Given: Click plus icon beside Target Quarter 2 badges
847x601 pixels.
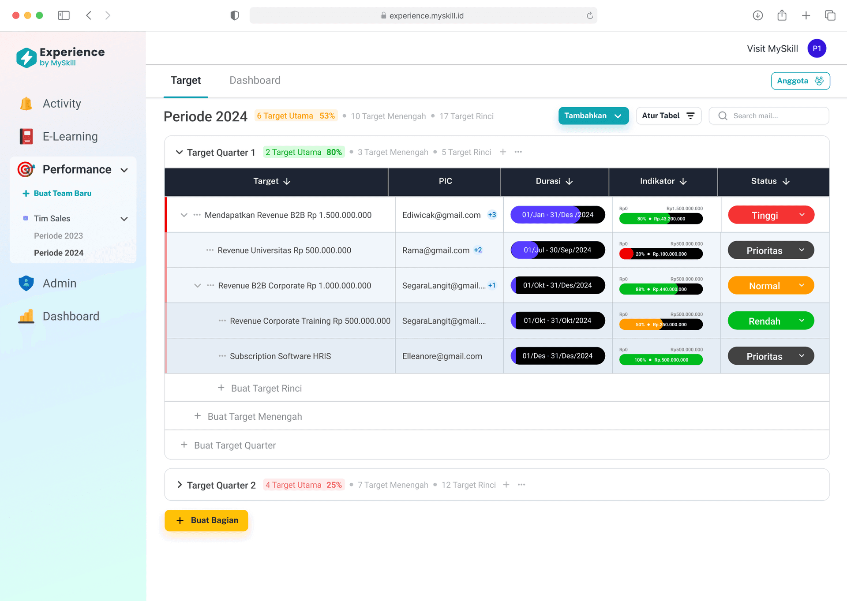Looking at the screenshot, I should pyautogui.click(x=506, y=485).
